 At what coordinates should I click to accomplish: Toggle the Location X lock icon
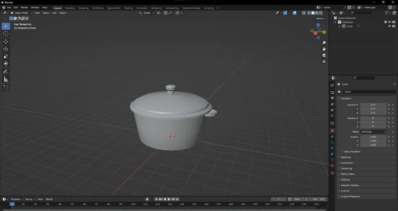pos(388,105)
